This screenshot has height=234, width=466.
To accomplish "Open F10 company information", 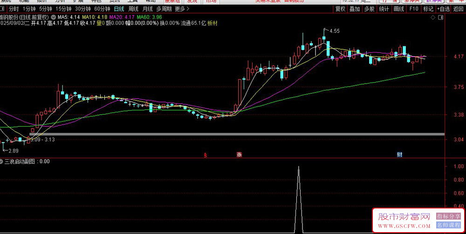I will point(414,9).
